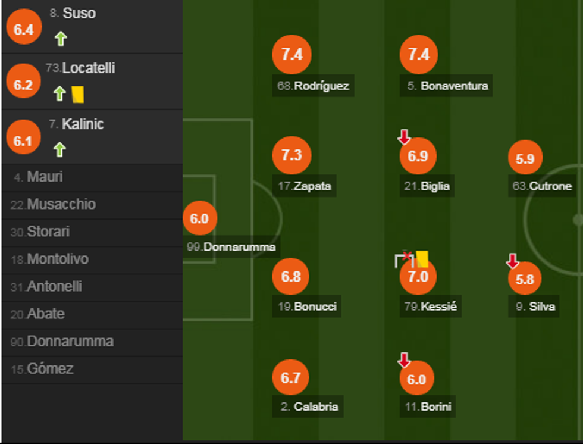The width and height of the screenshot is (583, 444).
Task: Select the red arrow above Silva
Action: click(x=512, y=261)
